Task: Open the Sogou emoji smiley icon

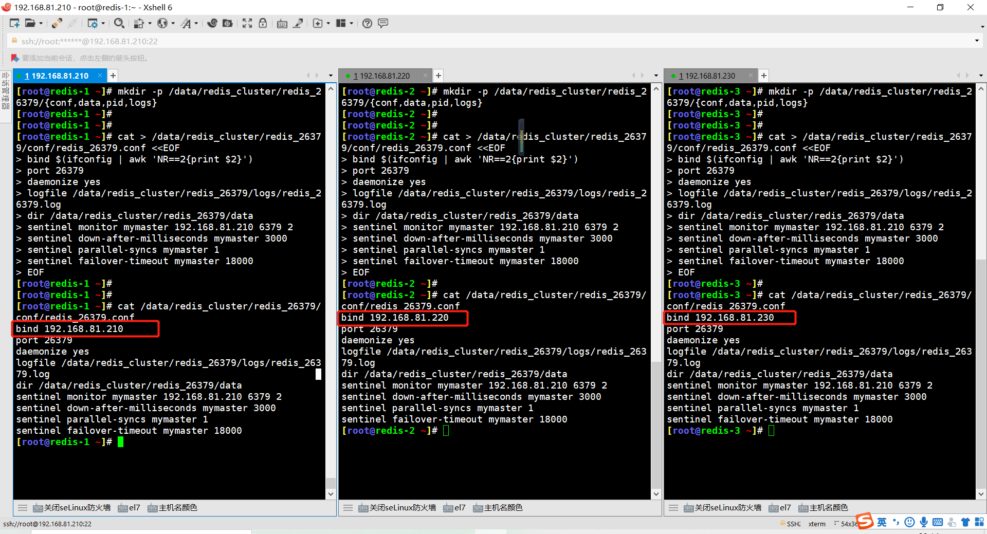Action: (x=910, y=522)
